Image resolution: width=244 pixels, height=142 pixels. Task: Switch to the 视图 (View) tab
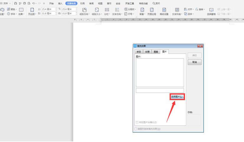(100, 4)
